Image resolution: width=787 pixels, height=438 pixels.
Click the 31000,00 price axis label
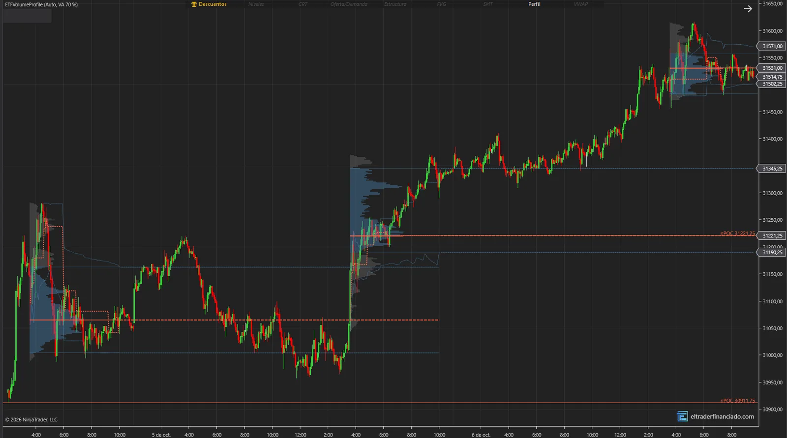click(x=773, y=355)
